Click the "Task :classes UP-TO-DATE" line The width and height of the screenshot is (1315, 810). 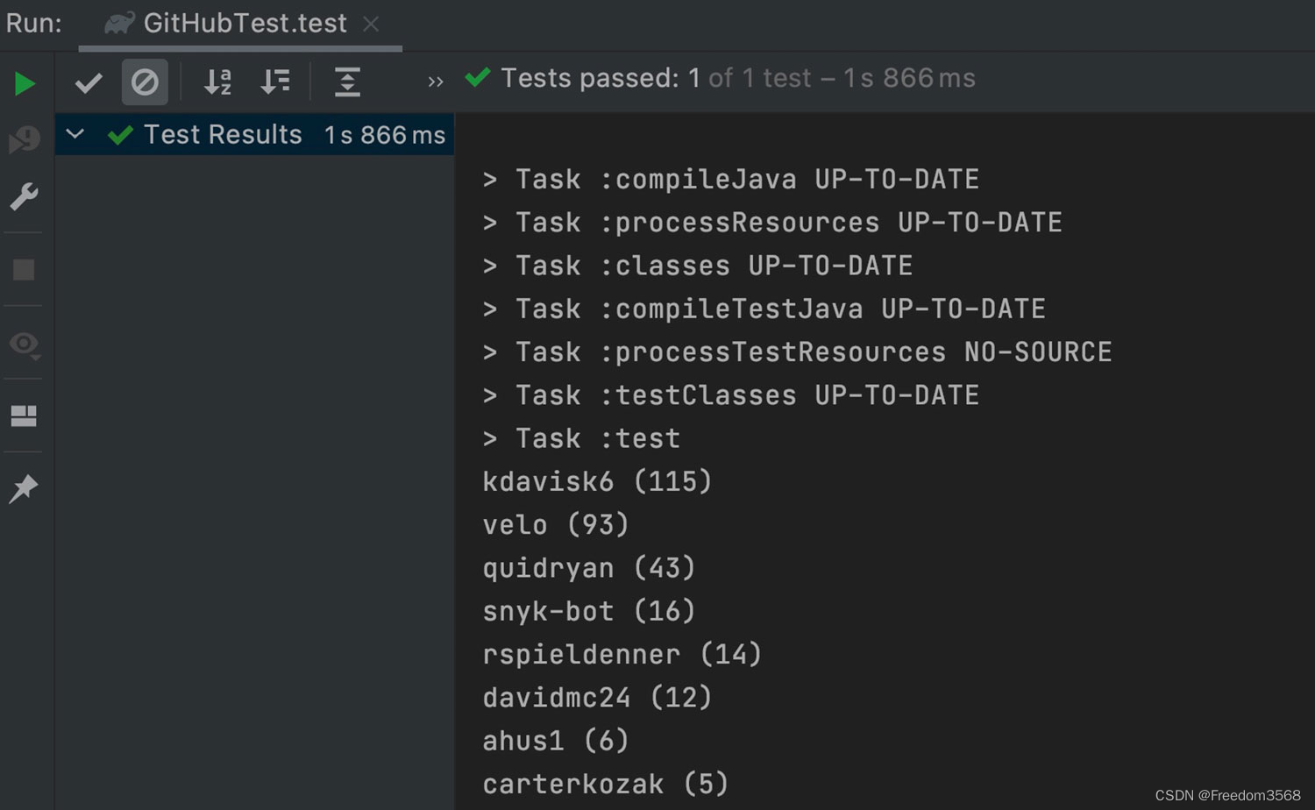click(x=697, y=266)
